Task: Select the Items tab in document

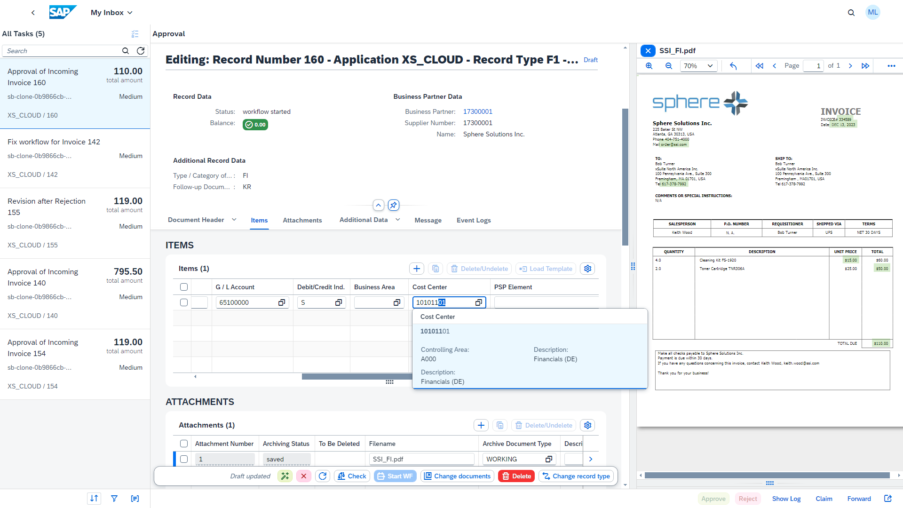Action: [259, 220]
